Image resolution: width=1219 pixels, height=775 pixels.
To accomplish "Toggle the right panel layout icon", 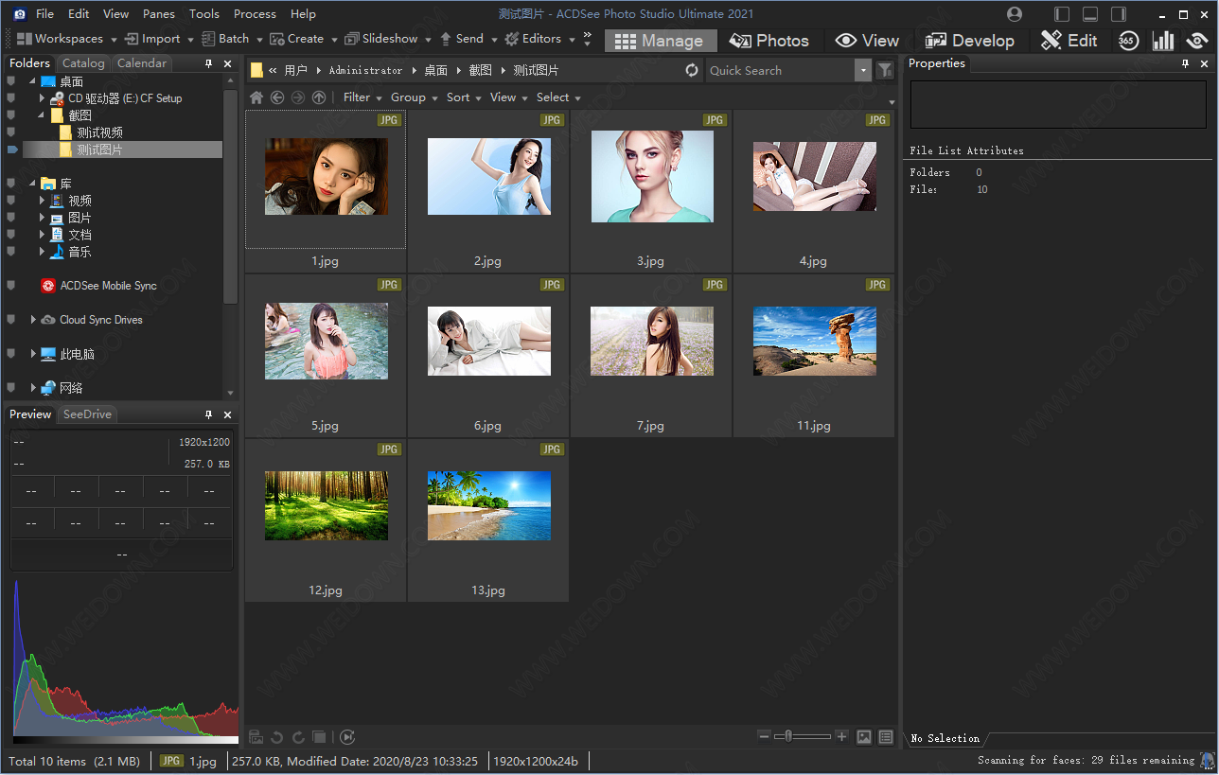I will pyautogui.click(x=1119, y=14).
